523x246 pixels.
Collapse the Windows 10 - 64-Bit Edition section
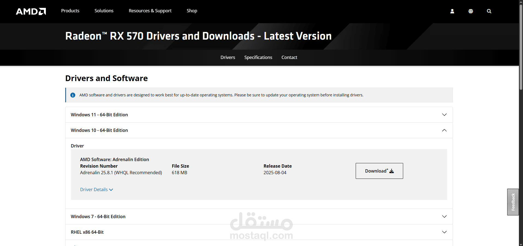(259, 130)
